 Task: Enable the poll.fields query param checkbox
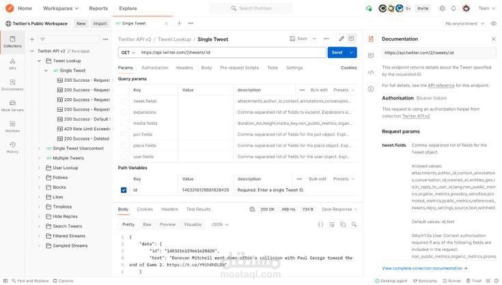[x=124, y=134]
